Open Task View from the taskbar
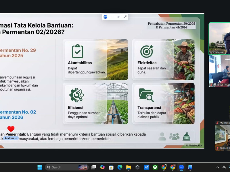The height and width of the screenshot is (172, 230). coord(93,167)
